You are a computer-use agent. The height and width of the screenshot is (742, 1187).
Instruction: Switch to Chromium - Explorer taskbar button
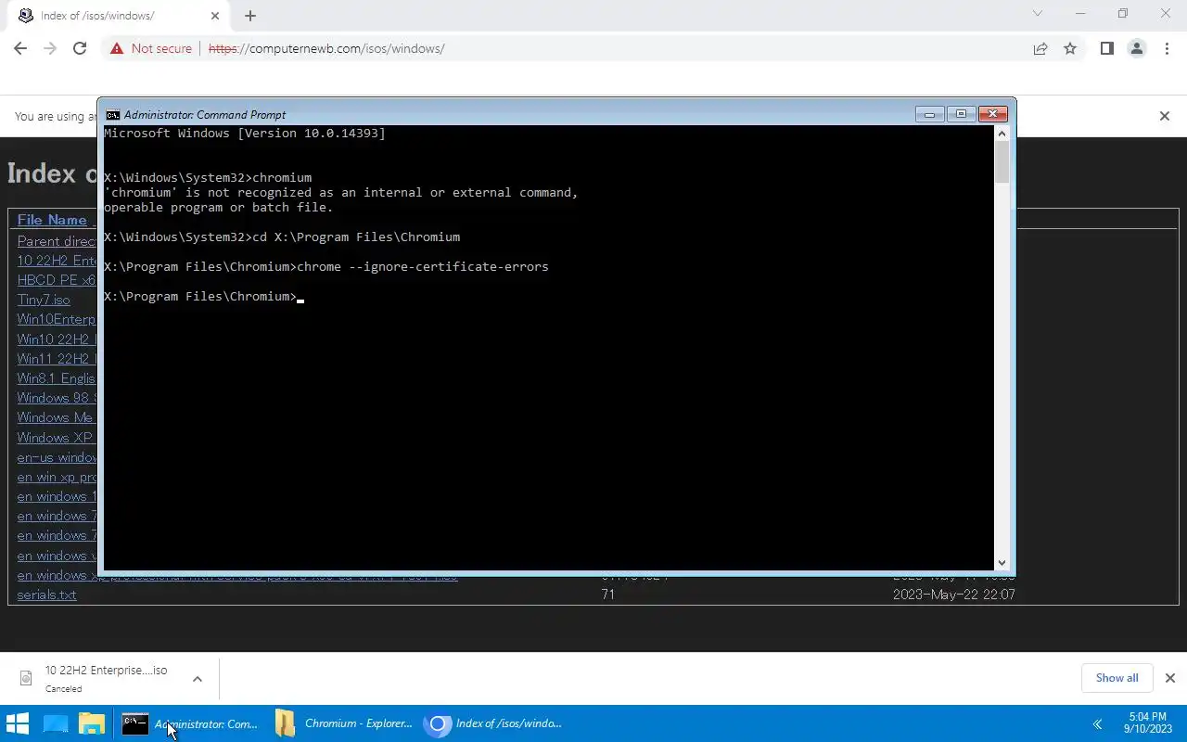click(x=344, y=723)
